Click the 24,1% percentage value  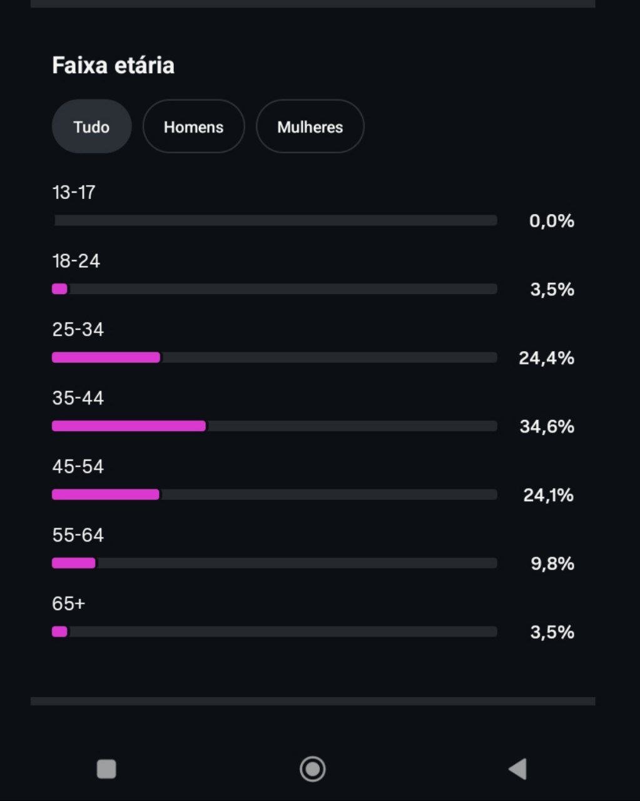(548, 495)
